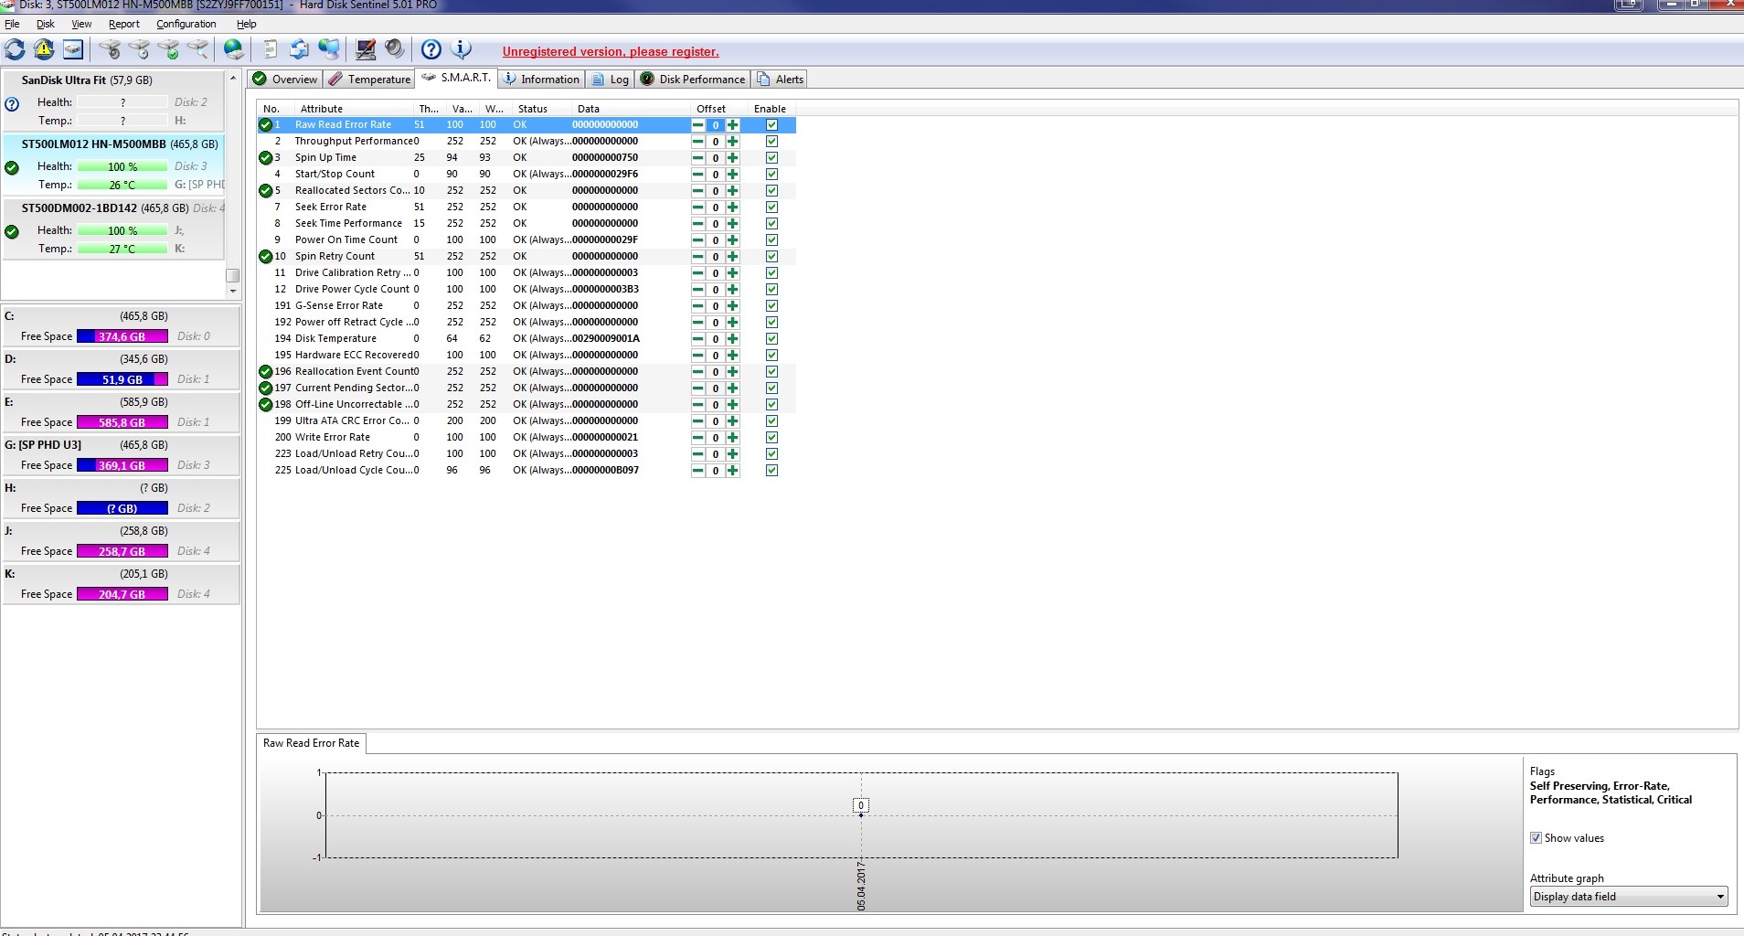Click the disk toolbar icon with a green checkmark

click(x=168, y=49)
